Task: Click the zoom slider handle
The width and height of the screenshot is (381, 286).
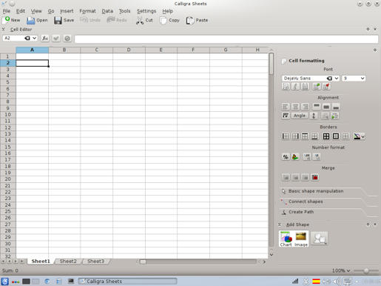Action: [x=366, y=270]
